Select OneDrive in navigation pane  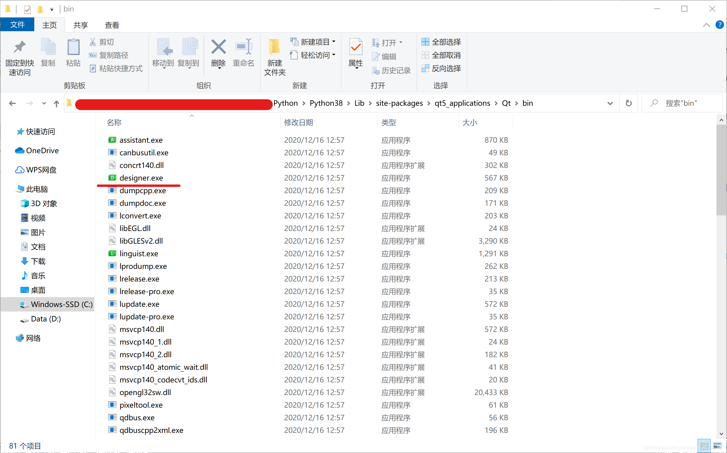(x=37, y=150)
